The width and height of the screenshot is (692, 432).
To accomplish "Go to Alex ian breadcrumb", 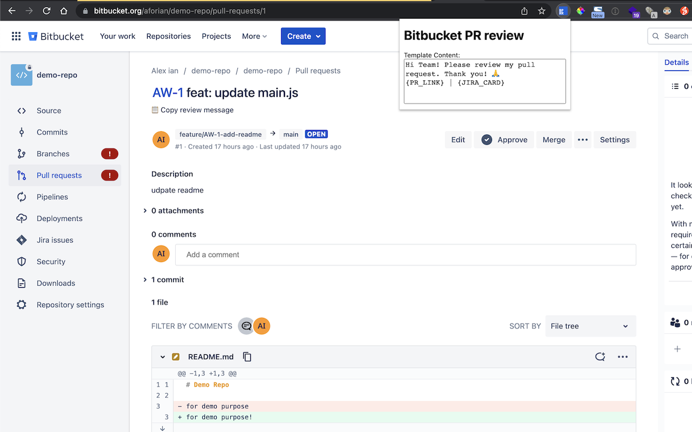I will coord(165,71).
